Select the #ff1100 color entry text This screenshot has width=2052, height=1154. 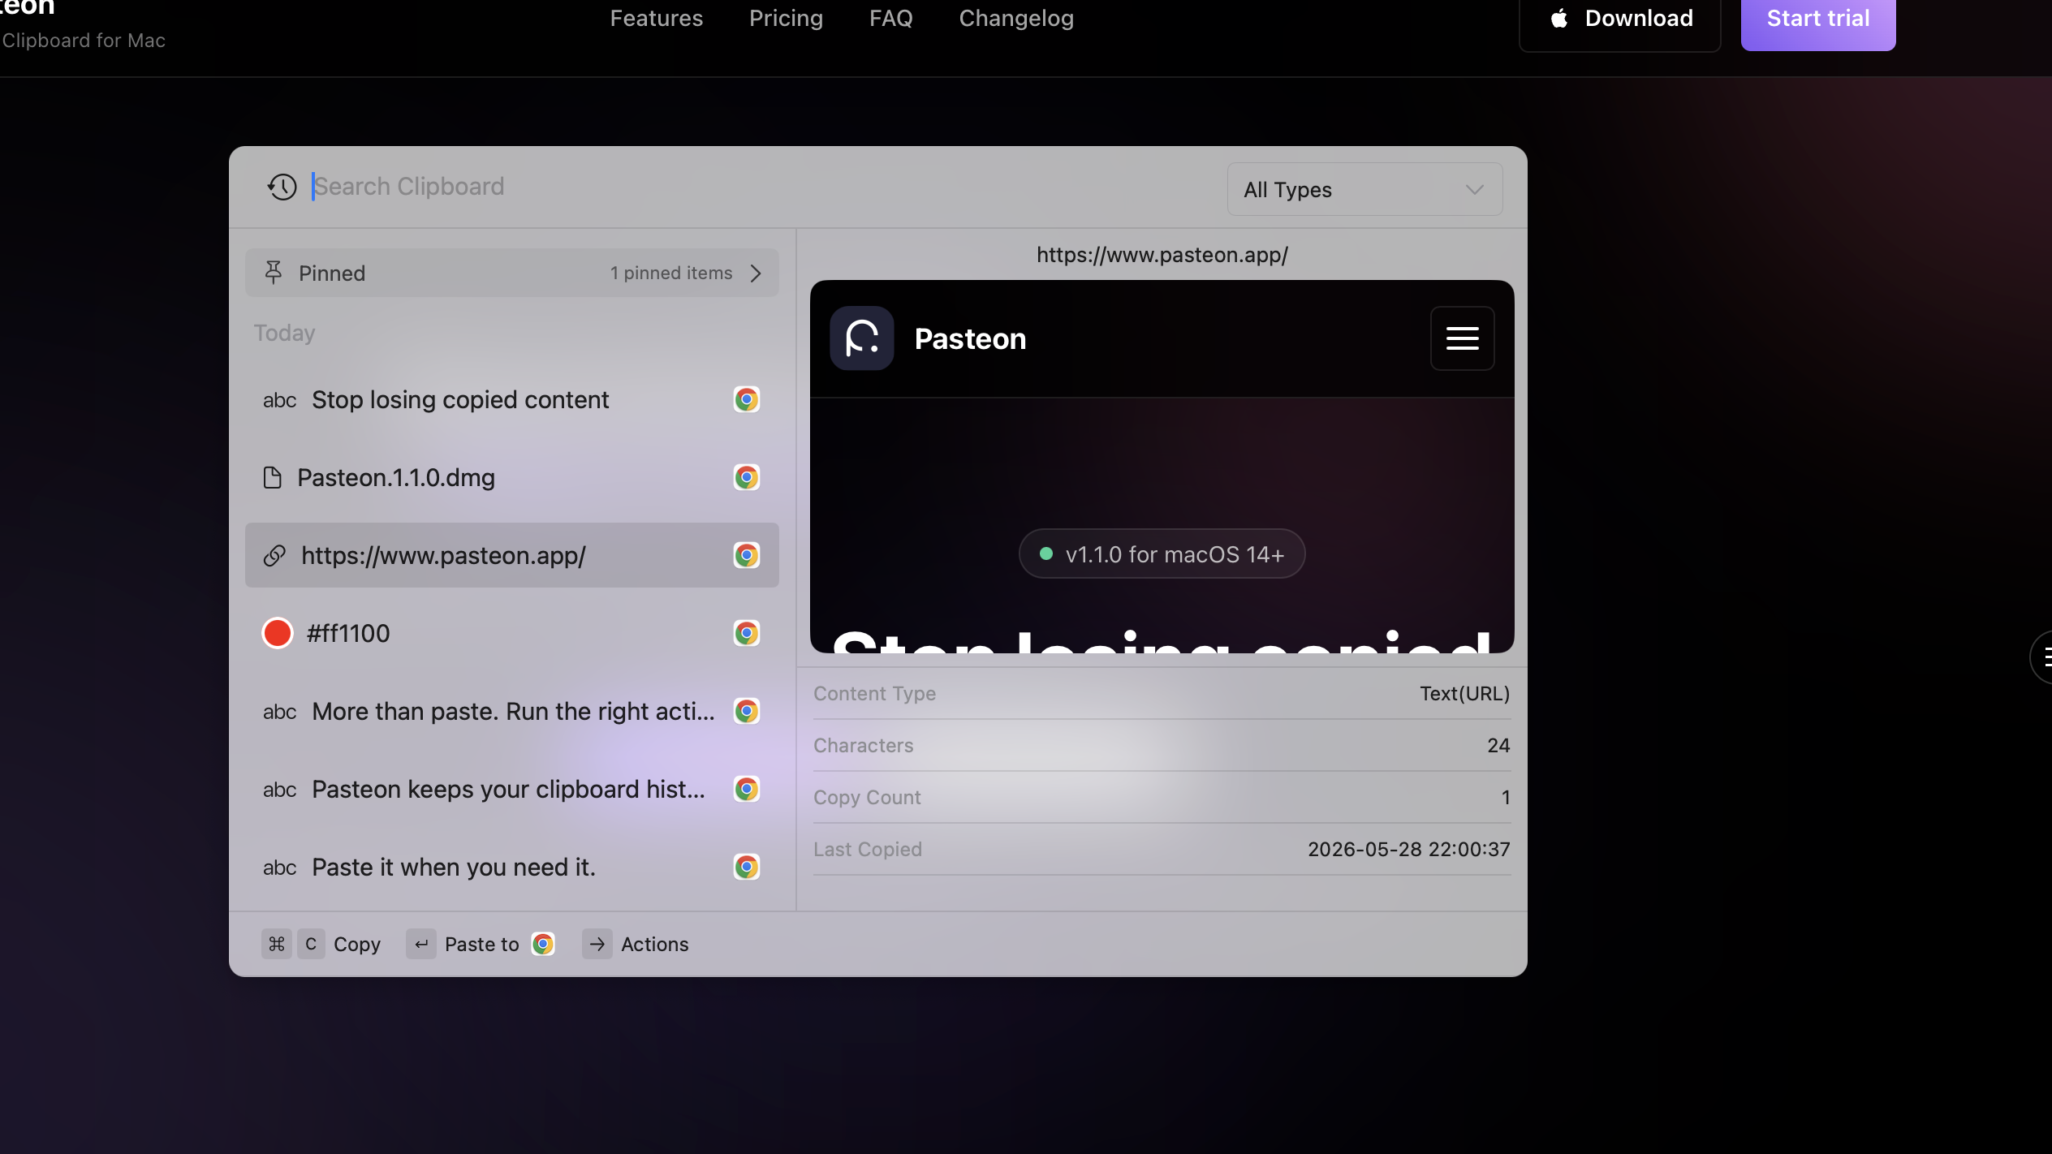pos(348,633)
